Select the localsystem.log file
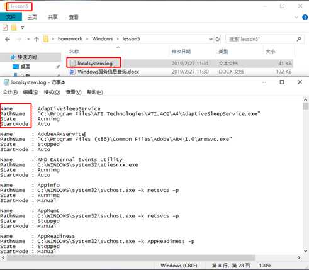 95,64
